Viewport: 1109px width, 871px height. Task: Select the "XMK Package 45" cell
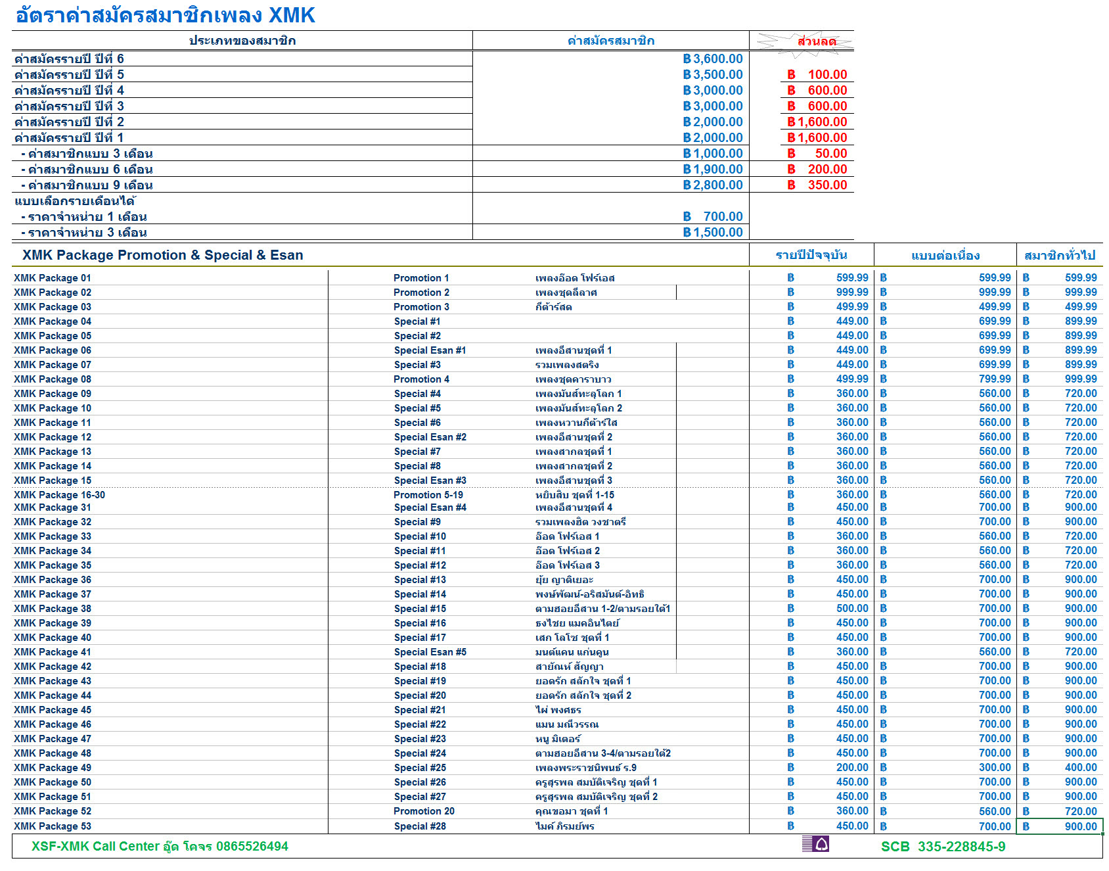(53, 710)
